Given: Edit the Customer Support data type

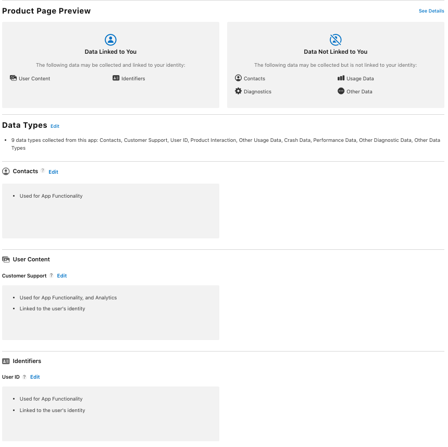Looking at the screenshot, I should coord(62,275).
